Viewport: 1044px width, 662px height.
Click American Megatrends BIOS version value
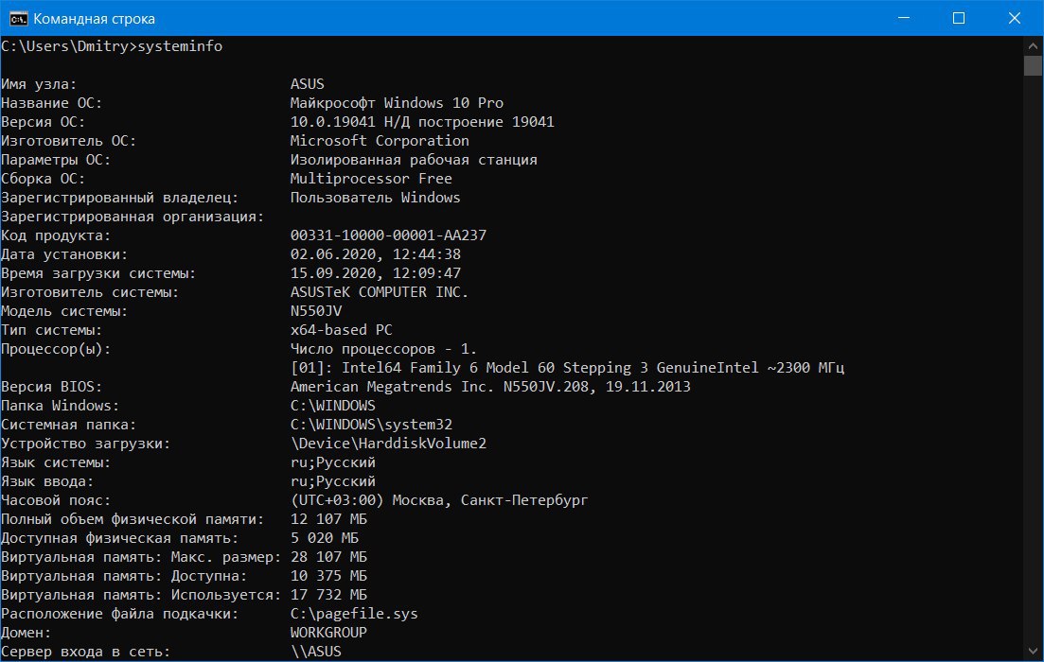[490, 387]
